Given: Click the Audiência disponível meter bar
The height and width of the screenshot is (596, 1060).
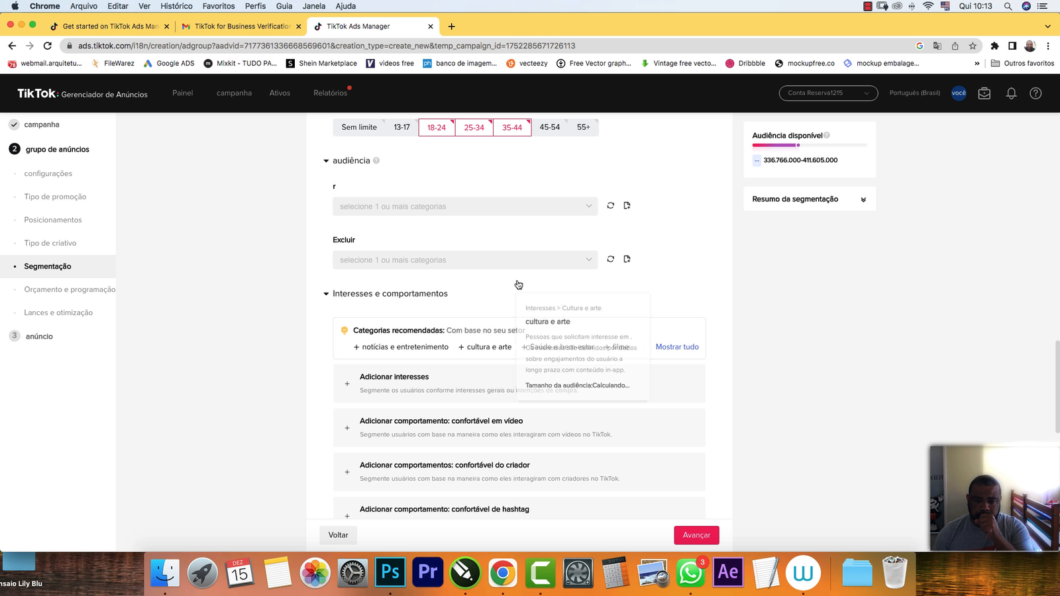Looking at the screenshot, I should (810, 145).
